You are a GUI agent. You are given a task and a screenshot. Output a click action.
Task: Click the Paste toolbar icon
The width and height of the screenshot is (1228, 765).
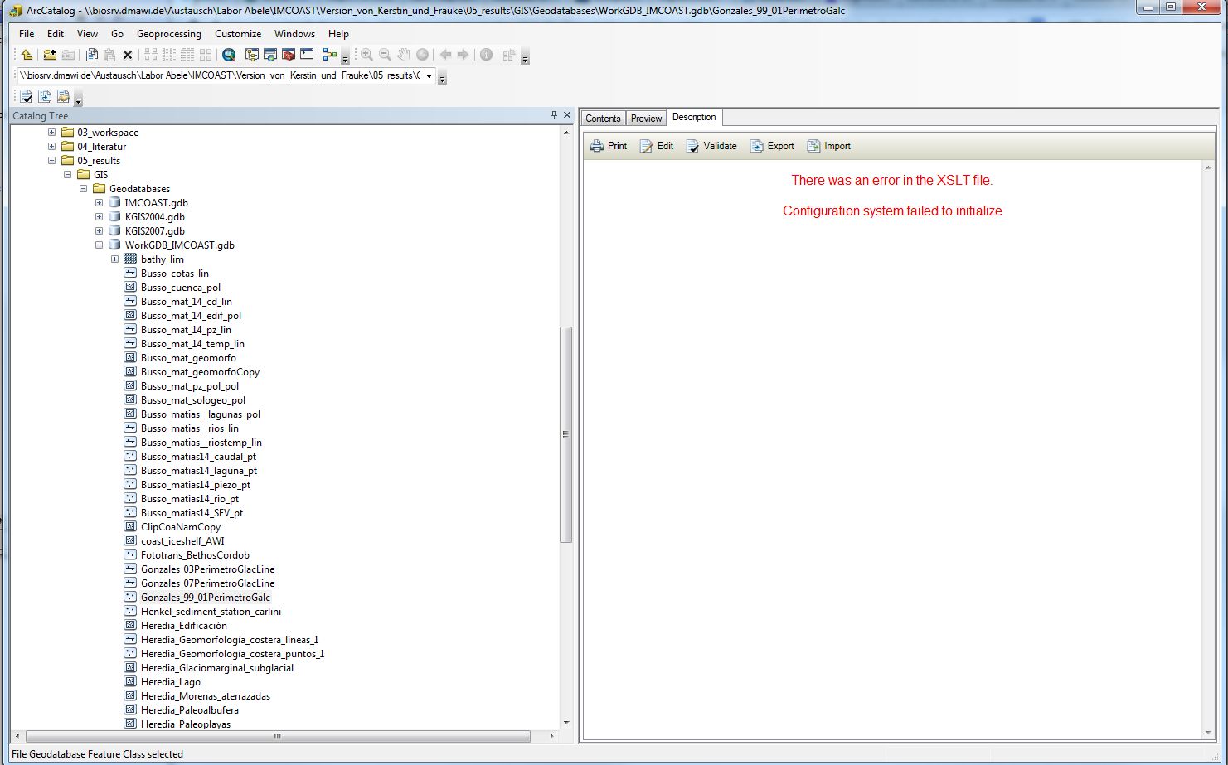pyautogui.click(x=109, y=55)
